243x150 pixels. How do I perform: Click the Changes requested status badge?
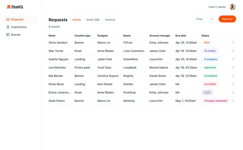click(x=215, y=101)
